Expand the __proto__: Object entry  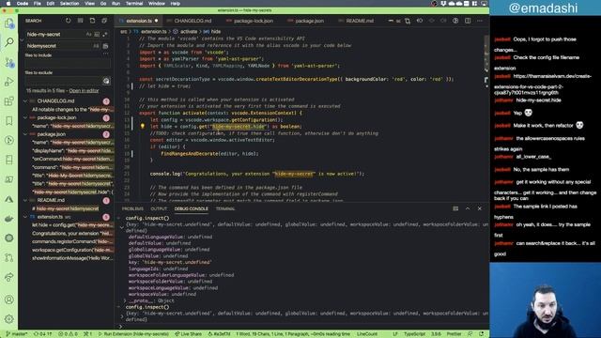point(124,300)
